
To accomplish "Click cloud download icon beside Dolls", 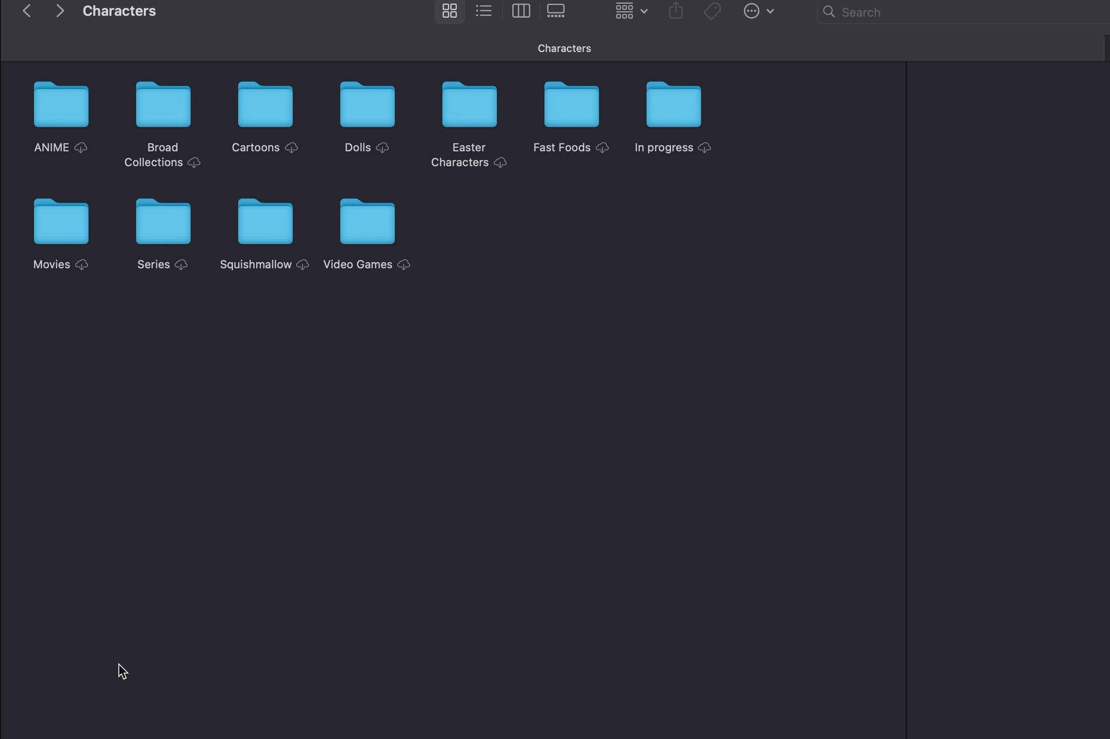I will coord(383,148).
